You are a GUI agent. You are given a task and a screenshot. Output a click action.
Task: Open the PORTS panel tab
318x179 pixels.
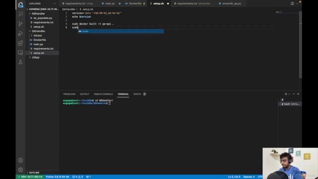click(137, 94)
